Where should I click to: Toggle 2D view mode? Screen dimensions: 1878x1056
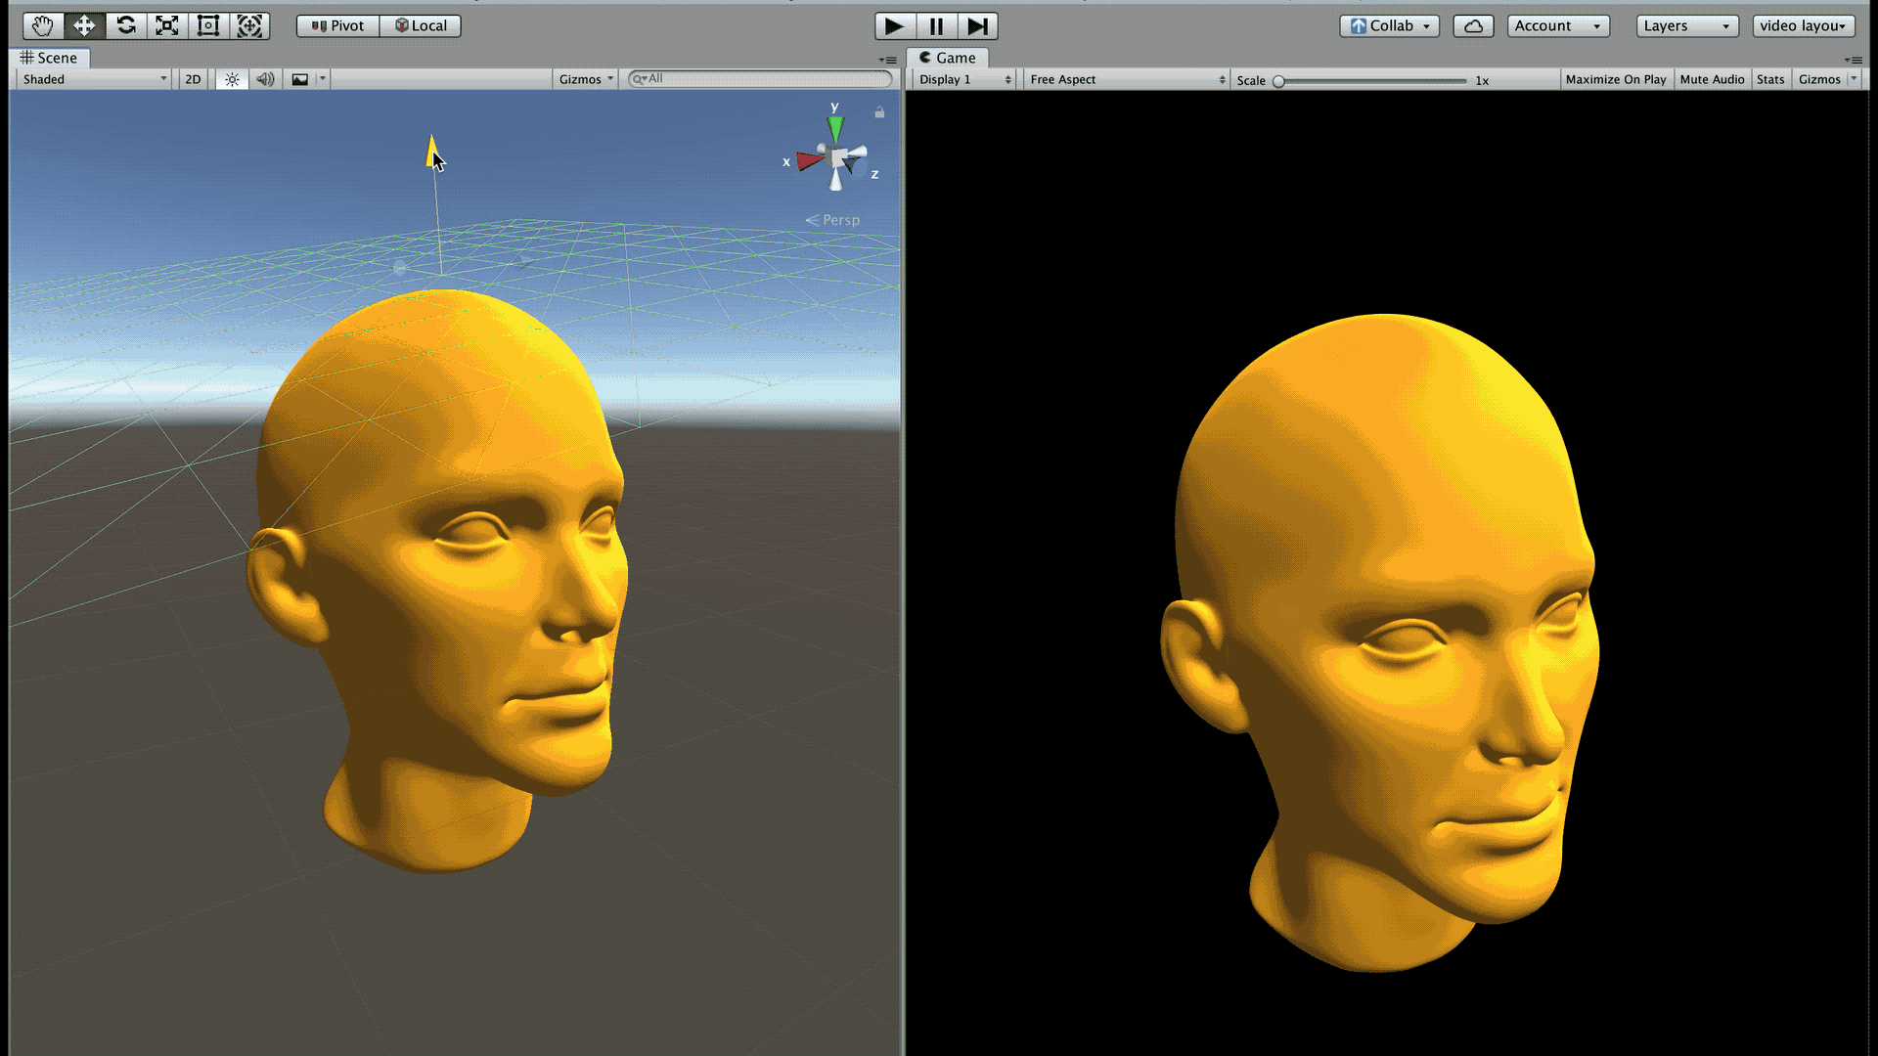click(x=193, y=79)
